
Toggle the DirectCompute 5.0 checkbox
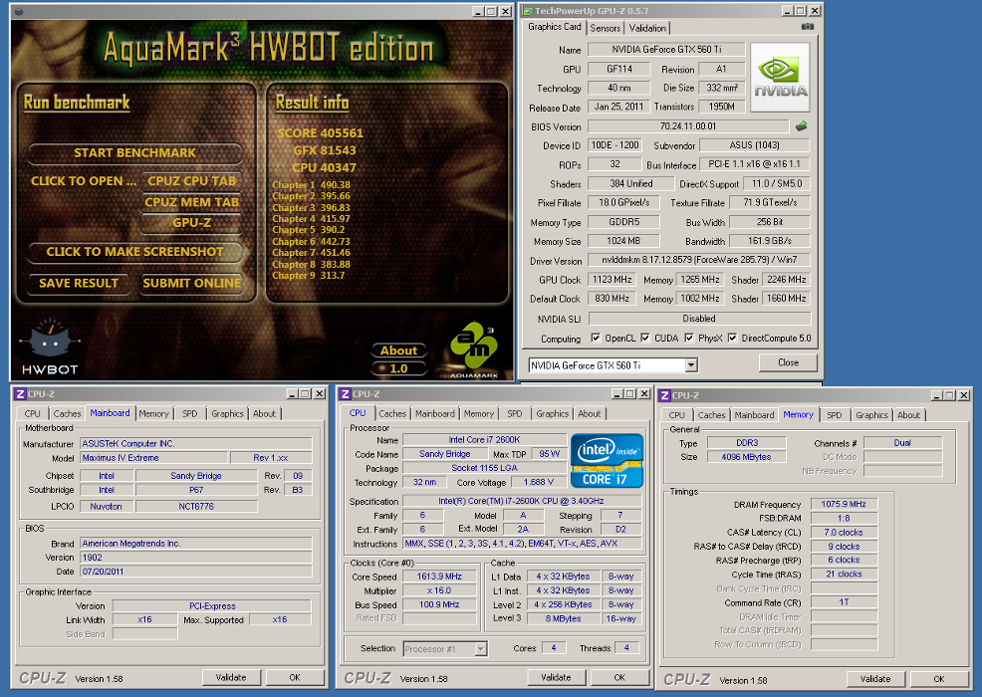[732, 339]
